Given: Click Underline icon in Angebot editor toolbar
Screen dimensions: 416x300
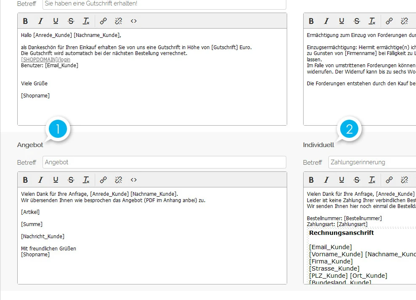Looking at the screenshot, I should point(56,180).
